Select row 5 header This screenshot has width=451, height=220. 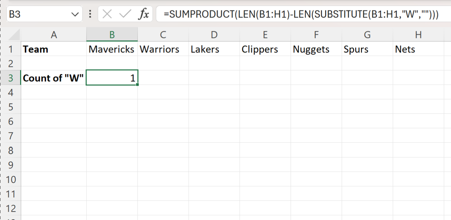pos(11,107)
